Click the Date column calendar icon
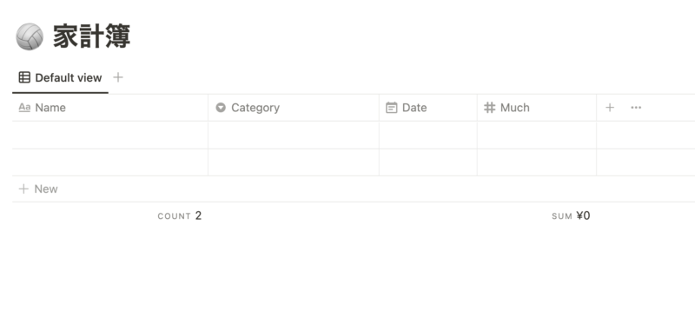 tap(392, 108)
